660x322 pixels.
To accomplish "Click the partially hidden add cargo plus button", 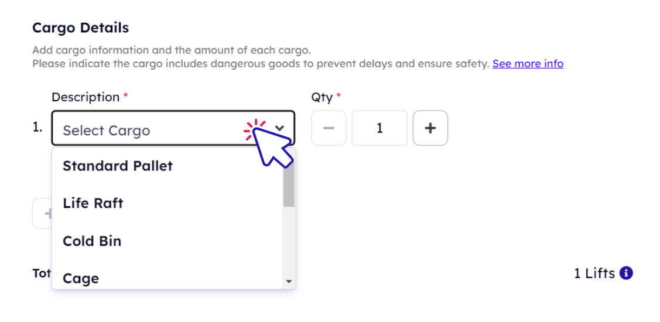I will (42, 213).
